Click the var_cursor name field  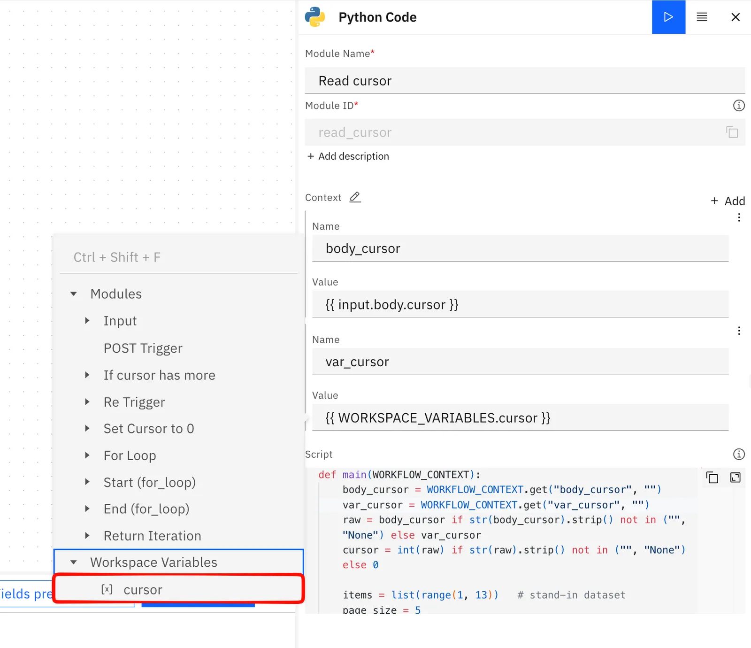[x=520, y=362]
